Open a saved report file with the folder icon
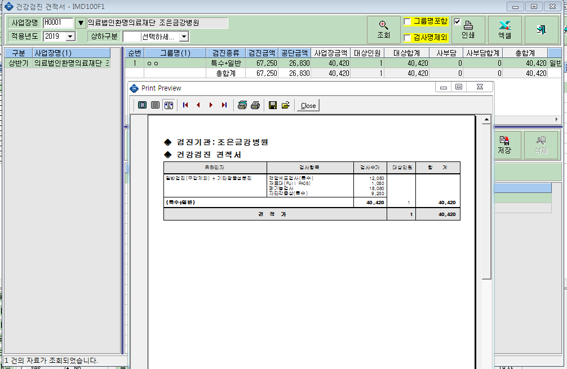The width and height of the screenshot is (567, 369). coord(286,105)
